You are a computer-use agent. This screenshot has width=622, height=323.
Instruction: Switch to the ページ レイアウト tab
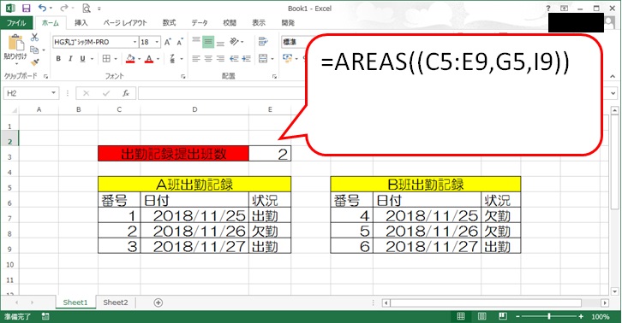tap(125, 23)
